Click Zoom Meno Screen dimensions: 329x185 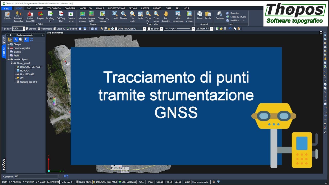[x=156, y=16]
